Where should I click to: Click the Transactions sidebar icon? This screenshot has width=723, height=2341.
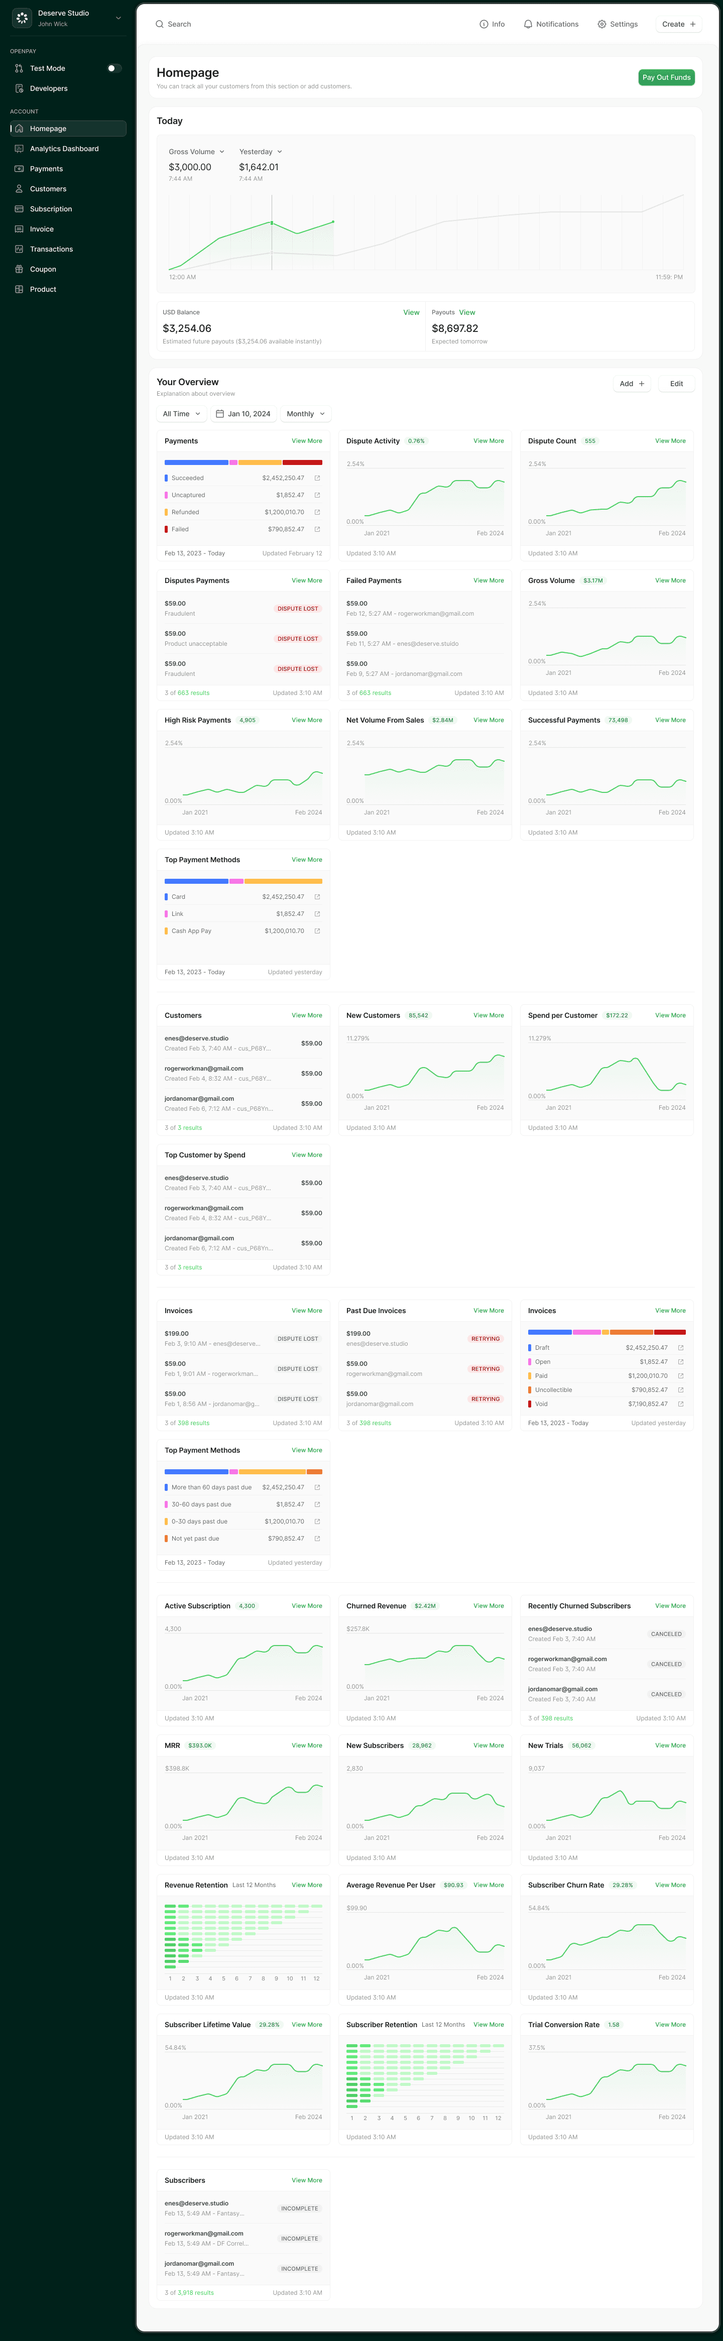(19, 249)
